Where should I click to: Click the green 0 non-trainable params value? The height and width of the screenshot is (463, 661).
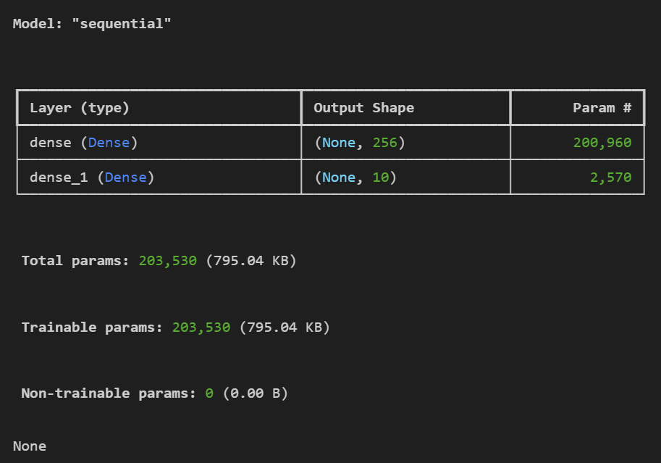tap(209, 393)
